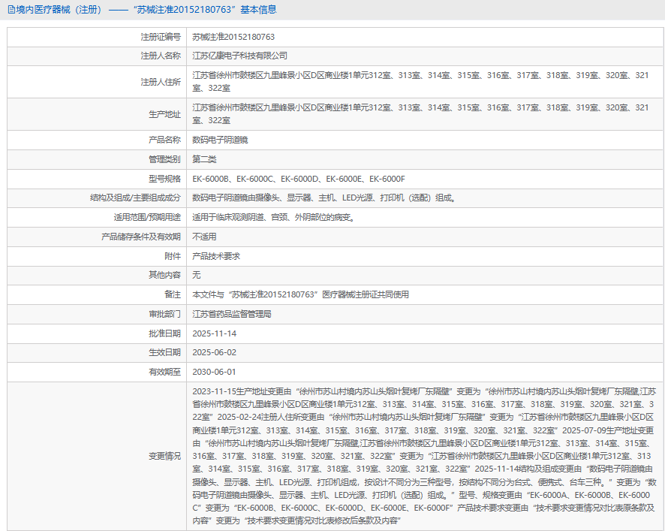Click expiry date 2030-06-01

click(214, 372)
